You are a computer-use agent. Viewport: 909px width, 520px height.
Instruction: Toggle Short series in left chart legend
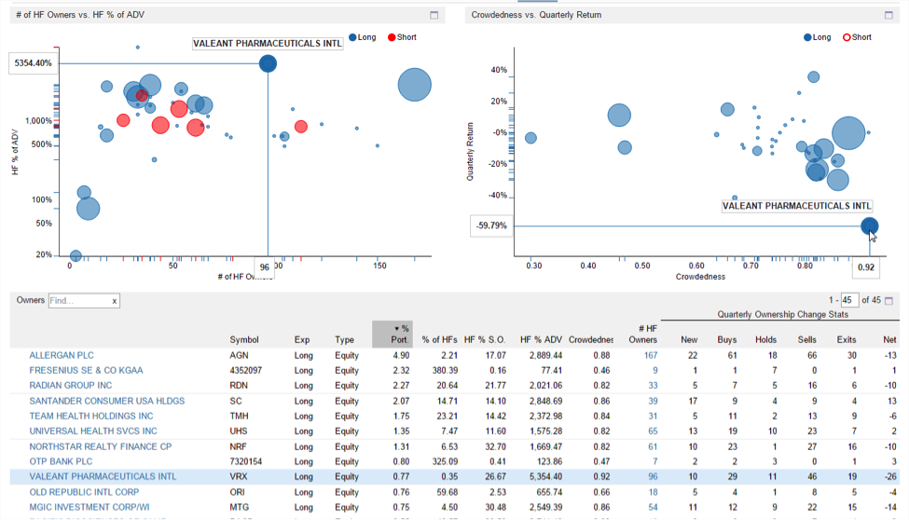click(x=403, y=37)
